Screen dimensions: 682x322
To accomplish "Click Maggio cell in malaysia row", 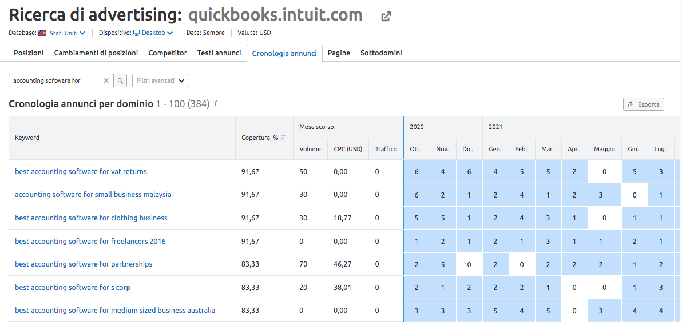I will pyautogui.click(x=605, y=195).
